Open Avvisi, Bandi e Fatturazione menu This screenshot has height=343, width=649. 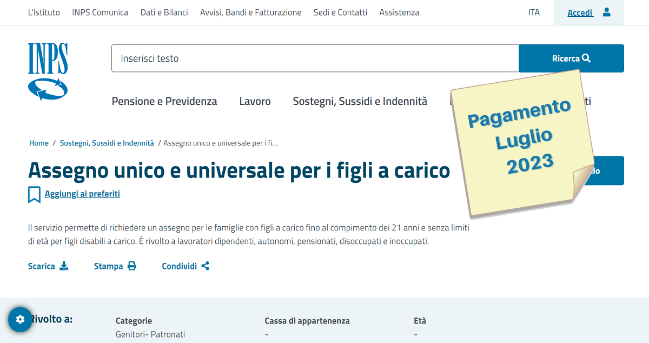click(x=250, y=12)
